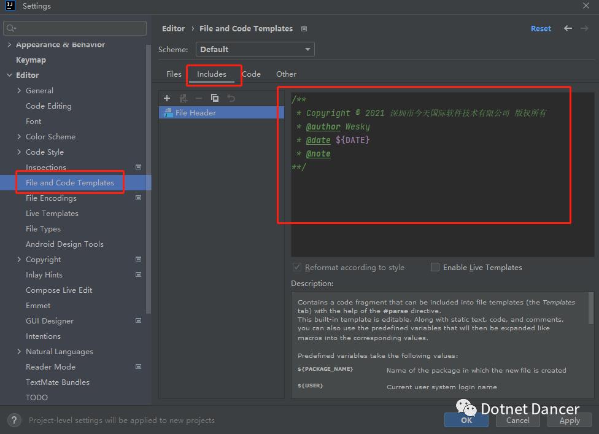
Task: Switch to the Code tab
Action: pos(252,74)
